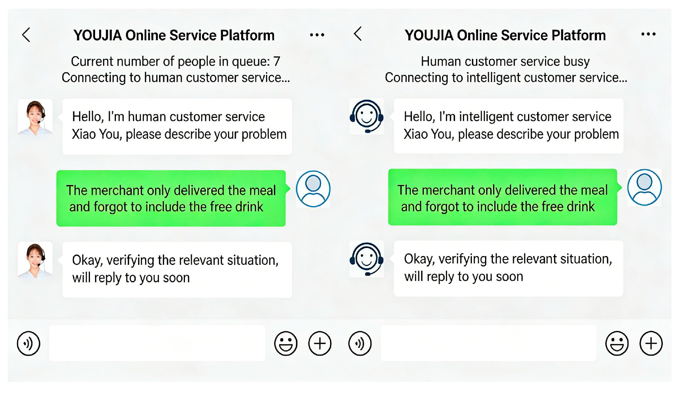This screenshot has width=679, height=393.
Task: Go back using right chat's back arrow
Action: pos(358,34)
